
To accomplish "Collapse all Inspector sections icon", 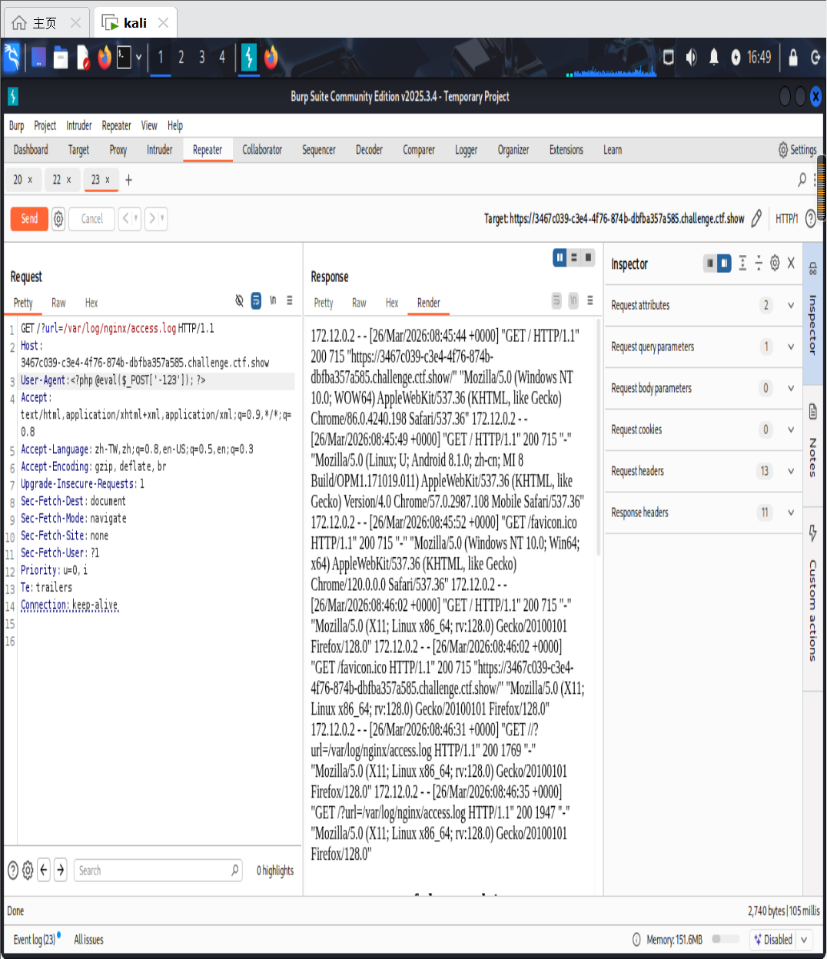I will click(759, 264).
